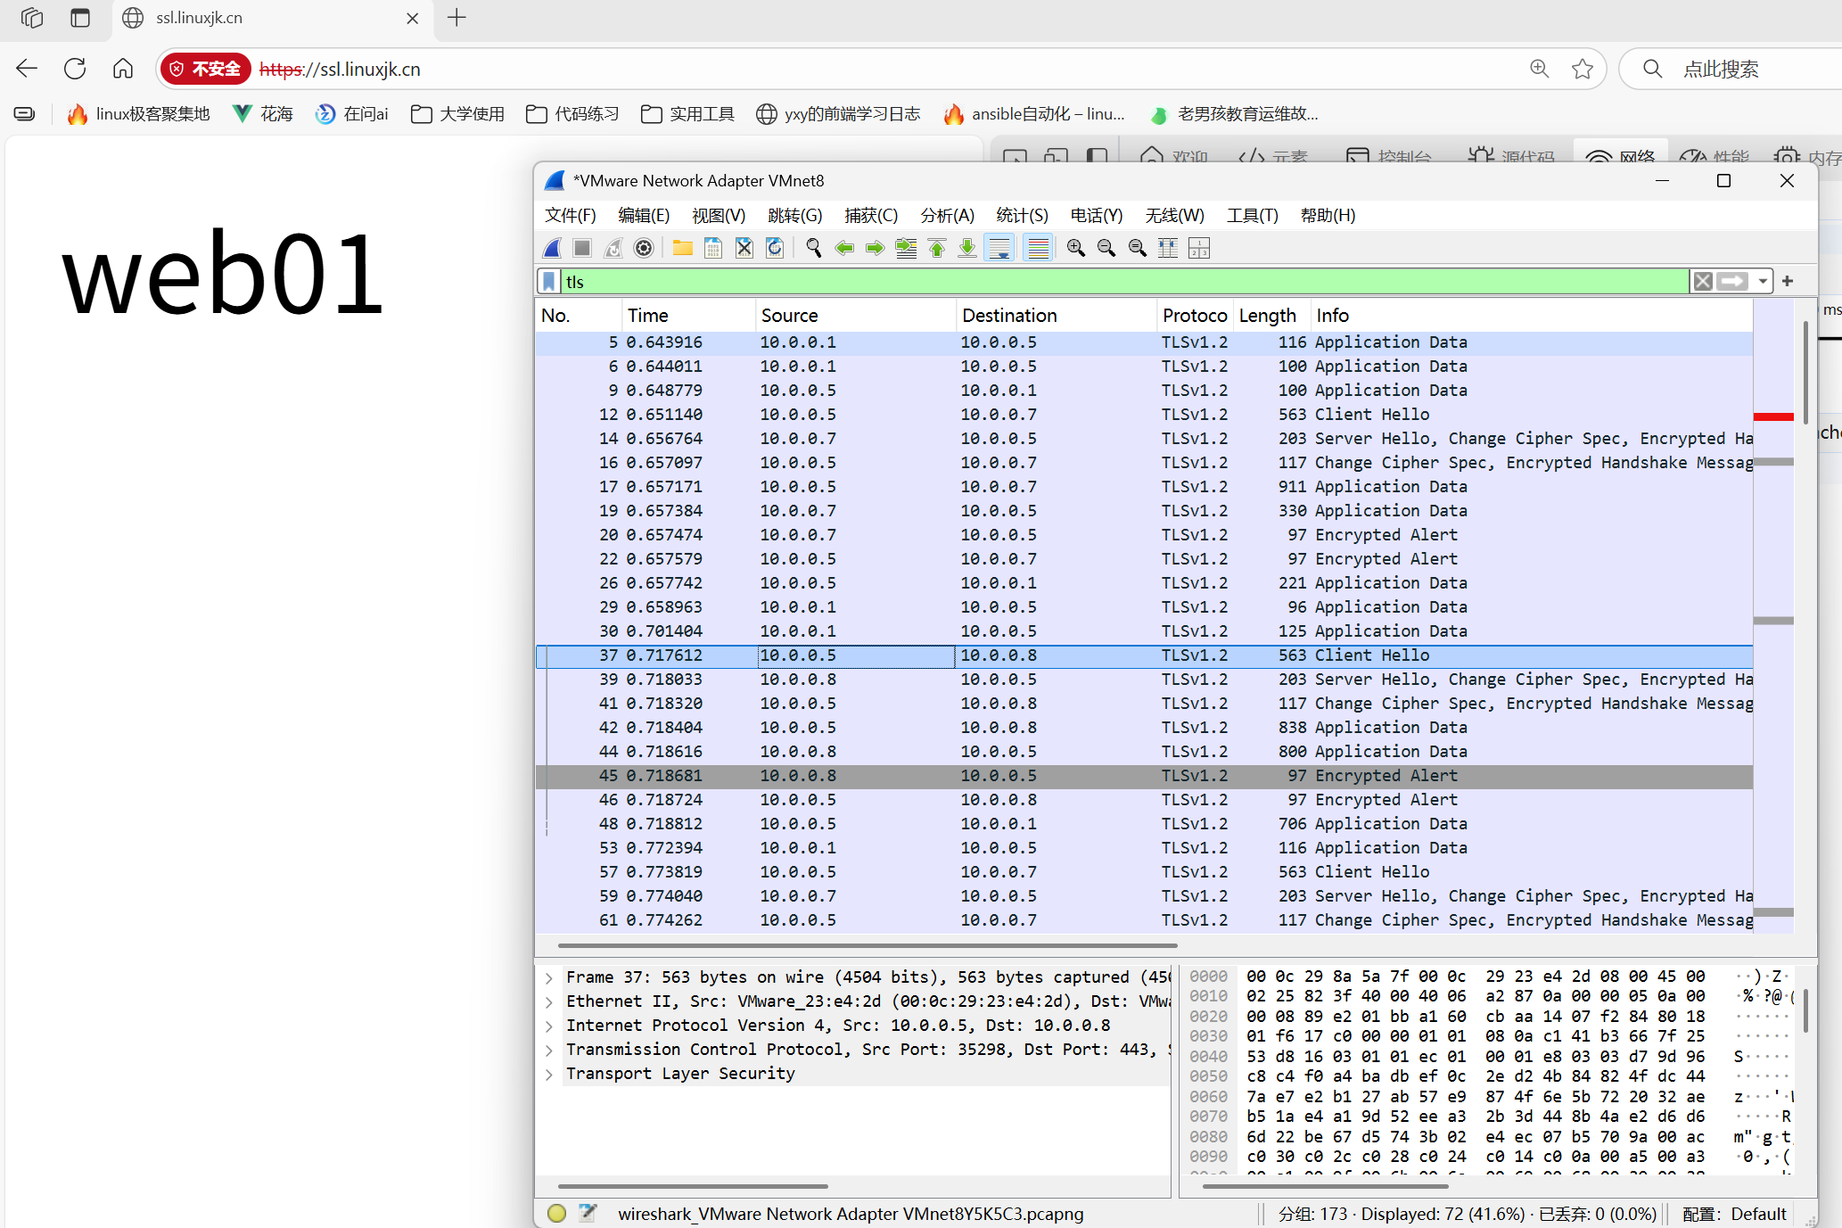Toggle auto-scroll during live capture

[x=1000, y=248]
